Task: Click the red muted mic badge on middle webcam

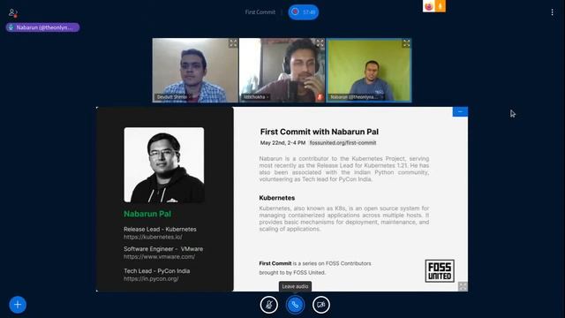Action: pyautogui.click(x=320, y=97)
